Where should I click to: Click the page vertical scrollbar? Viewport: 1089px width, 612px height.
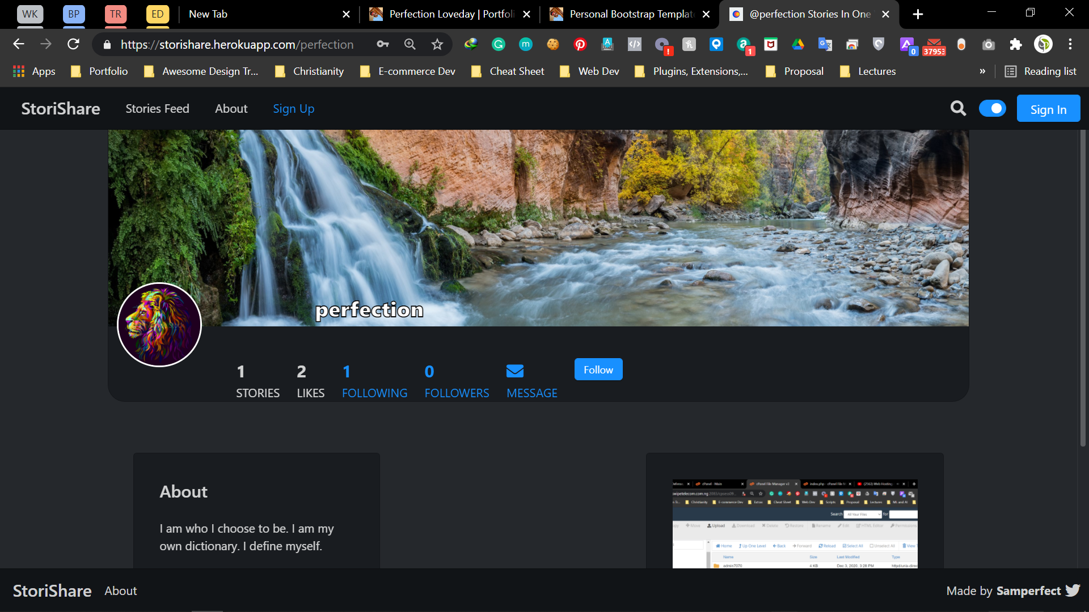pos(1083,289)
